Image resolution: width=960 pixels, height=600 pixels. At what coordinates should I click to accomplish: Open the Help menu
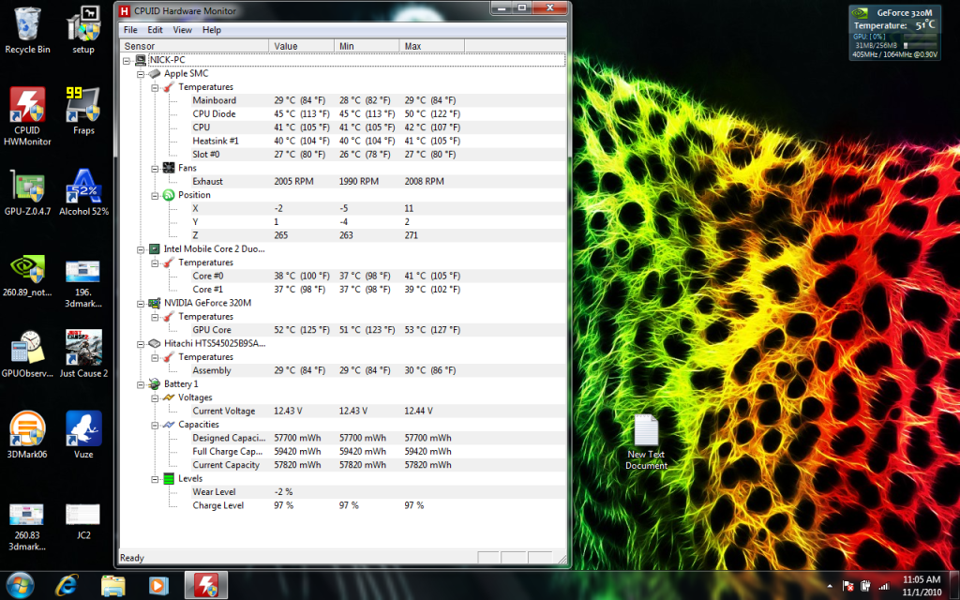click(211, 29)
